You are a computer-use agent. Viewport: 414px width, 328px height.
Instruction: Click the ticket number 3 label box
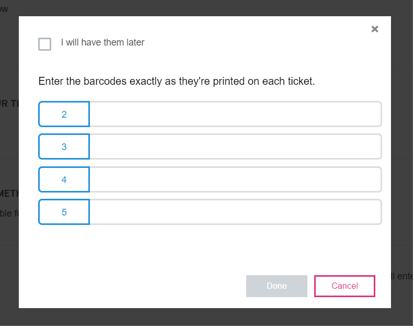pyautogui.click(x=64, y=147)
